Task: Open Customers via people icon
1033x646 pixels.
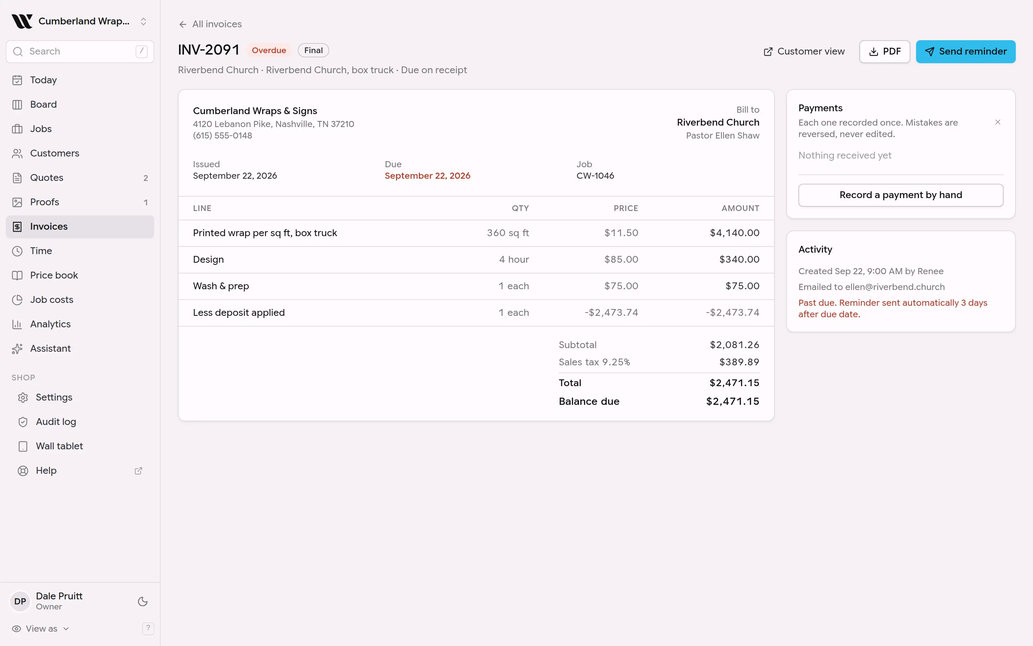Action: [x=17, y=153]
